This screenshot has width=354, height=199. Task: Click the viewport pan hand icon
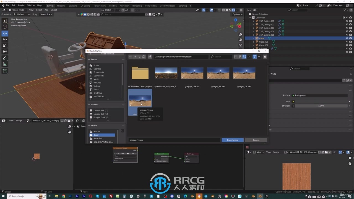click(241, 40)
